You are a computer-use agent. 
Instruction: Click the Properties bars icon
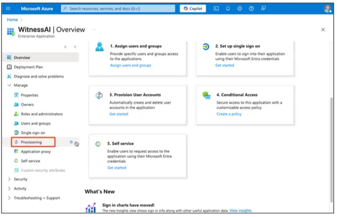(16, 95)
